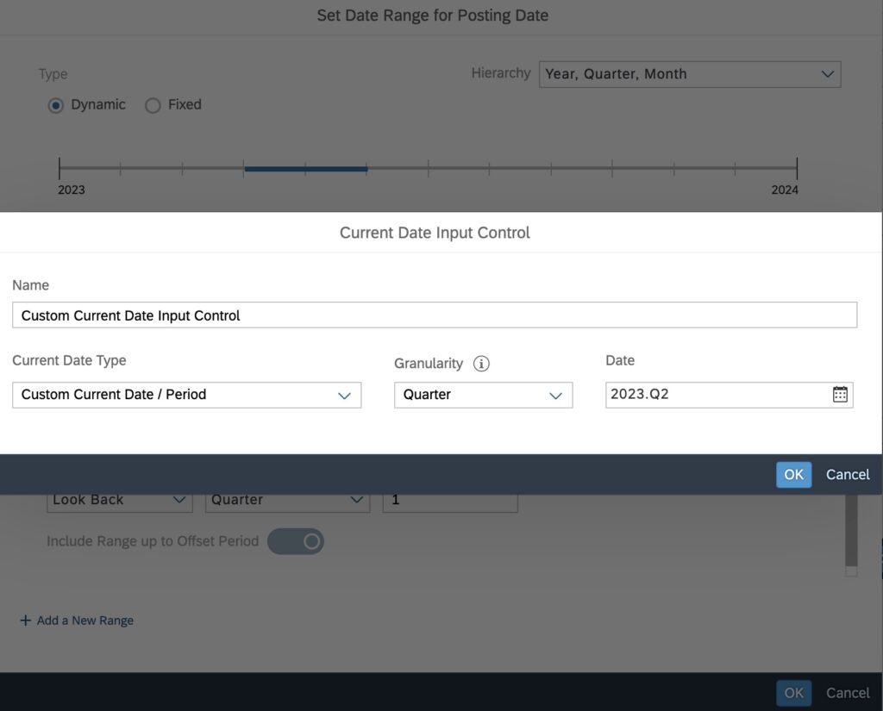Click the Add a New Range link
This screenshot has height=711, width=883.
(85, 621)
